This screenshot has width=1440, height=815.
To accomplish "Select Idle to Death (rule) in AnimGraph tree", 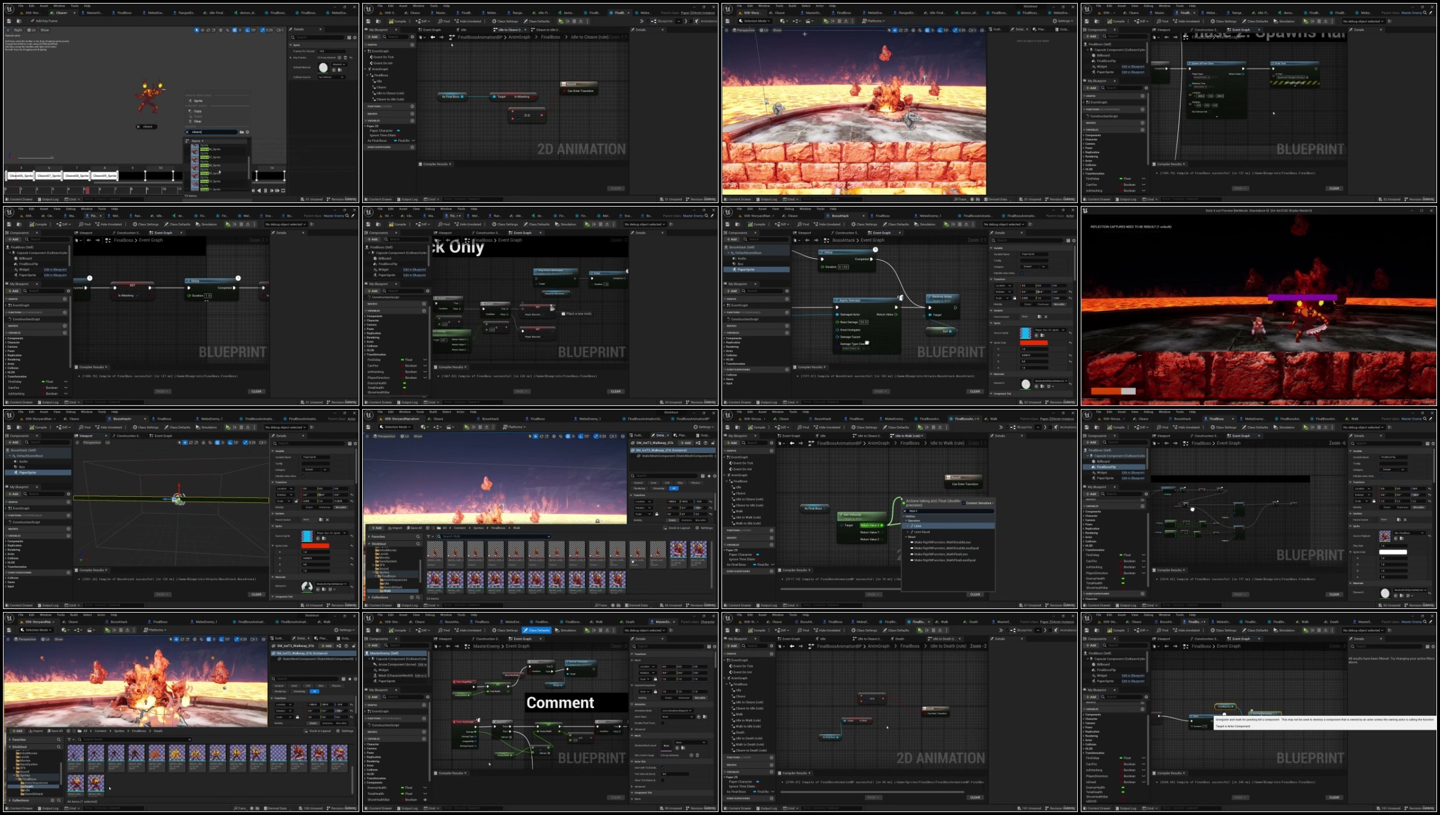I will point(749,738).
